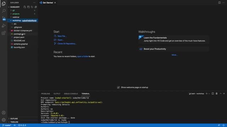Open the Run and Debug view
Image resolution: width=227 pixels, height=127 pixels.
pyautogui.click(x=4, y=26)
